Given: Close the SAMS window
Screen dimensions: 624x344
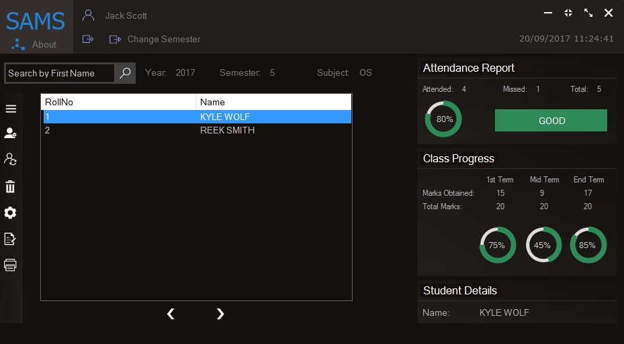Looking at the screenshot, I should click(609, 13).
